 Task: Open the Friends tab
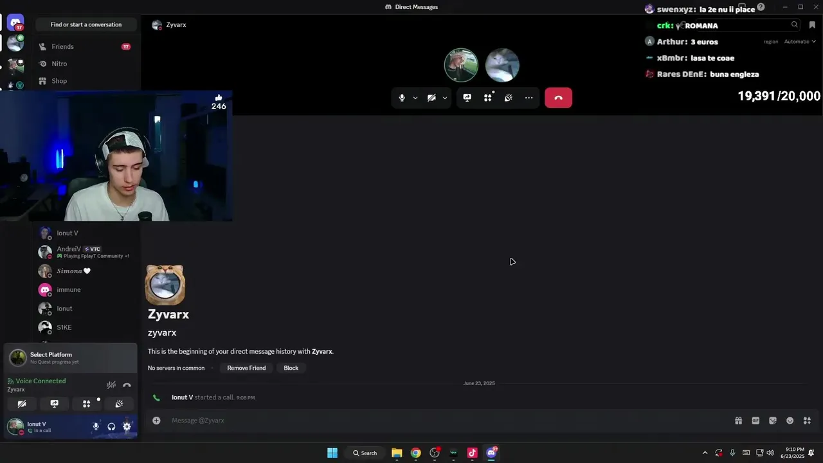85,46
